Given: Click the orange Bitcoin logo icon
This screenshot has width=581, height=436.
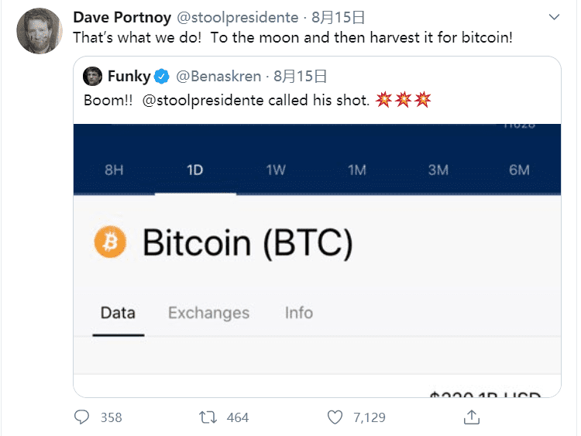Looking at the screenshot, I should pos(110,242).
